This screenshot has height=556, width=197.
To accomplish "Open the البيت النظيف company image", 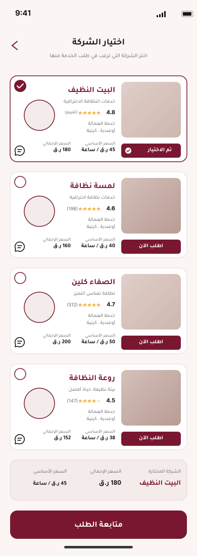I will pos(151,110).
